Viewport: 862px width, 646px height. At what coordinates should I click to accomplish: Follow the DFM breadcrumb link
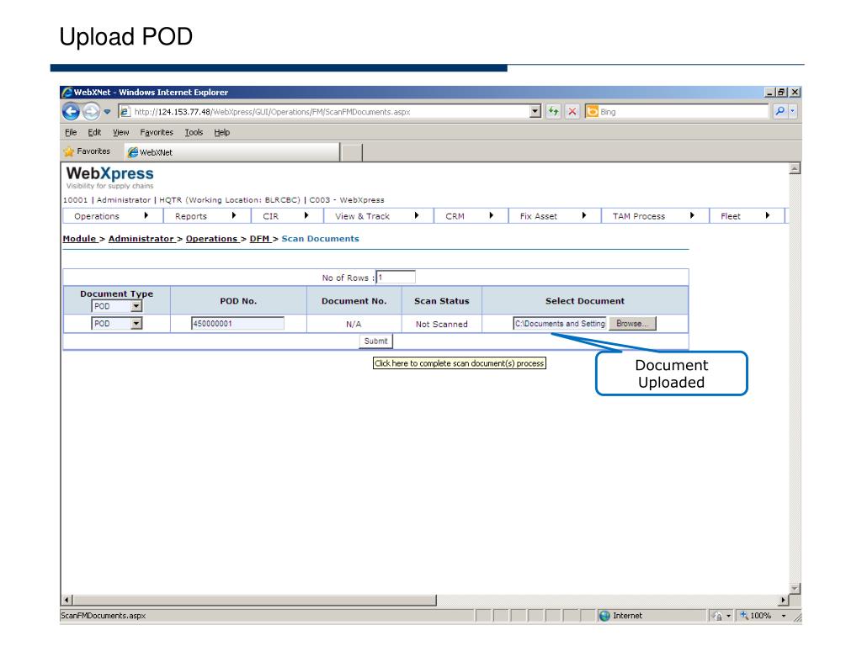[x=259, y=238]
